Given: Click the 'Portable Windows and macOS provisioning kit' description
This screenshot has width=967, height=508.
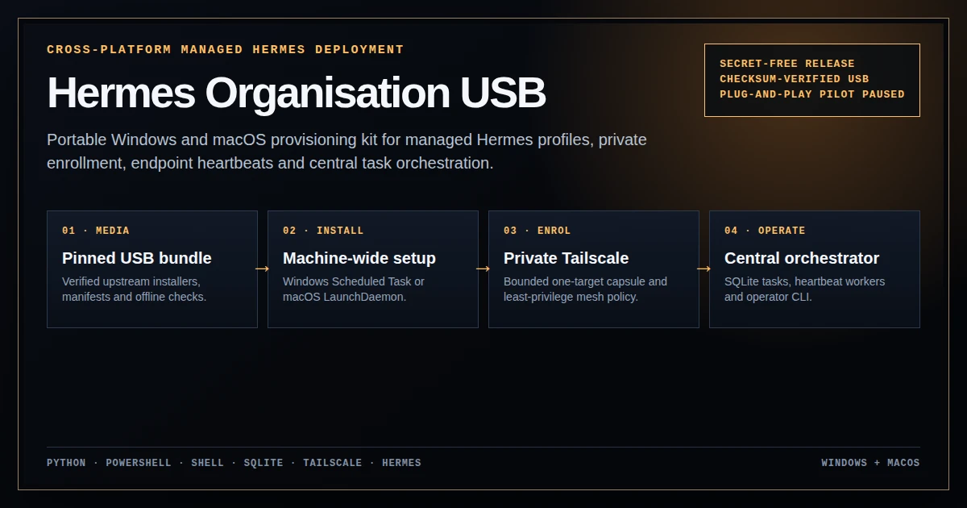Looking at the screenshot, I should (347, 152).
